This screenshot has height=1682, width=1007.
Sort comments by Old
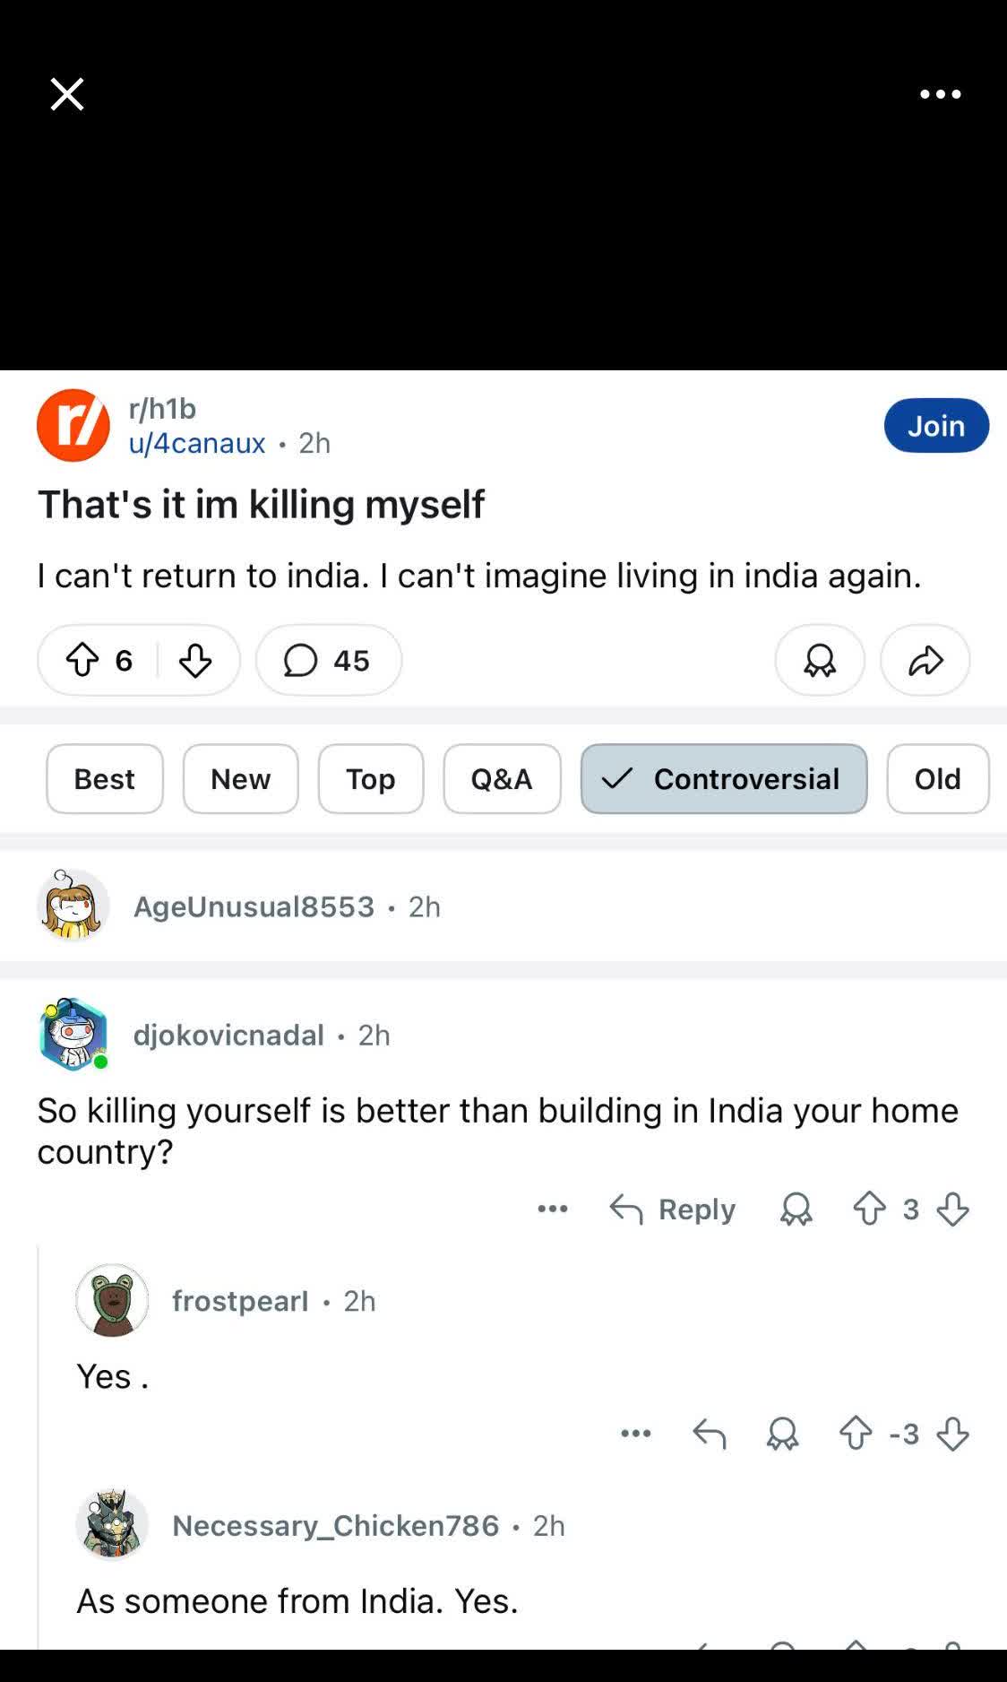[x=937, y=779]
